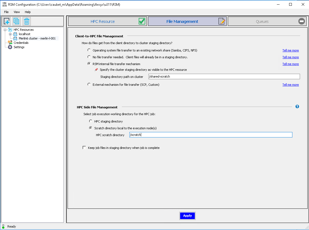The height and width of the screenshot is (230, 309).
Task: Enable keeping job files in staging directory
Action: tap(84, 148)
